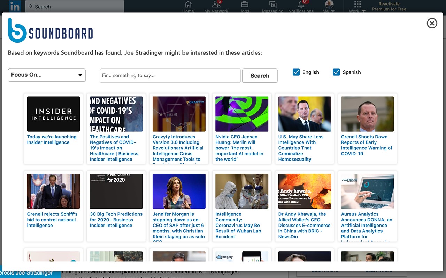446x278 pixels.
Task: Expand the Focus On dropdown
Action: tap(47, 75)
